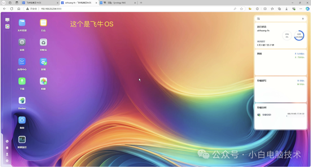Open browser collections icon
This screenshot has width=311, height=167.
pos(279,9)
